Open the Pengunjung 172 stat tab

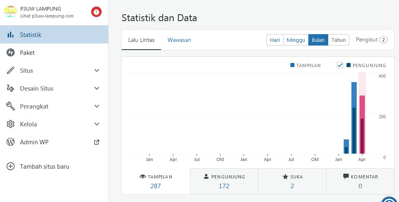pos(224,181)
